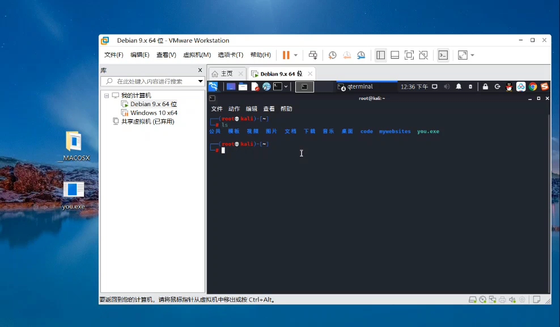
Task: Open the Baidu Netdisk tray icon
Action: pyautogui.click(x=521, y=87)
